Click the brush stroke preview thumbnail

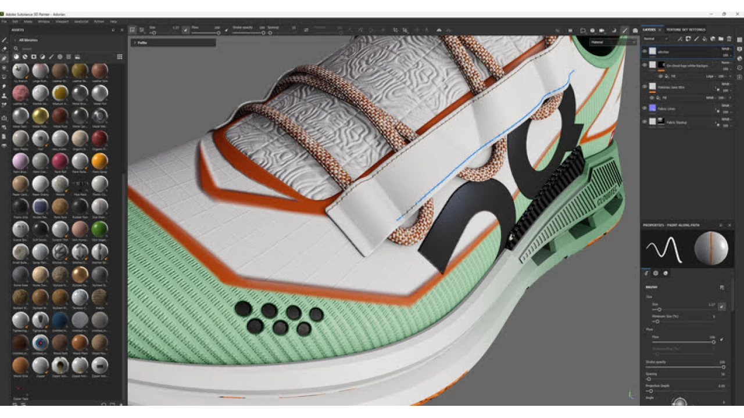tap(664, 248)
